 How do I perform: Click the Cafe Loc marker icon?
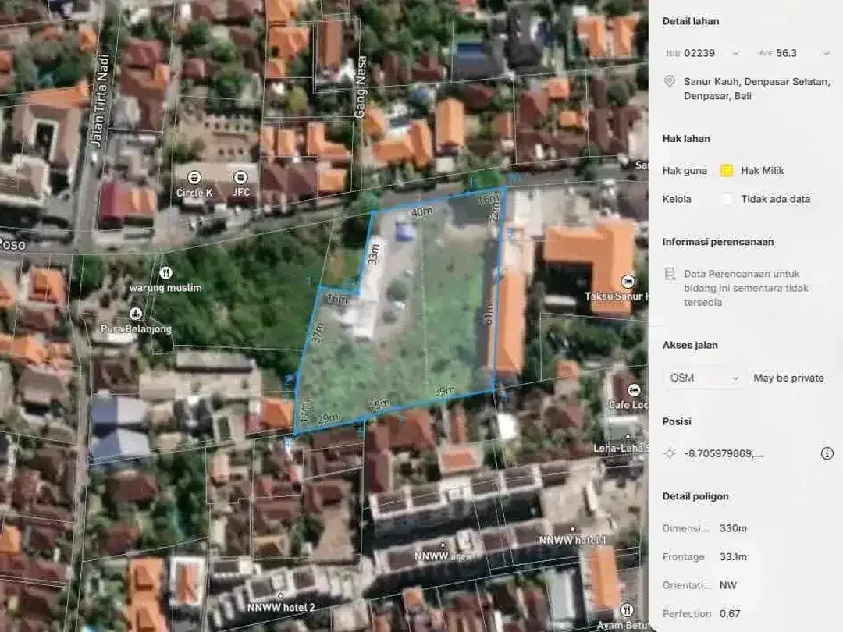pyautogui.click(x=634, y=389)
